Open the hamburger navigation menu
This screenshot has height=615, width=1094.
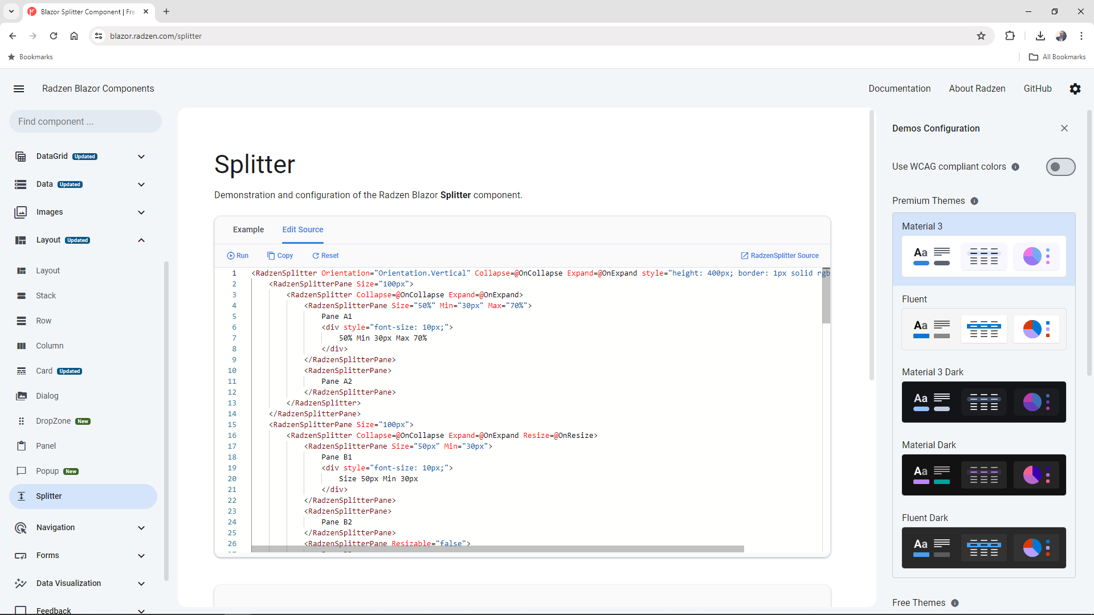coord(19,89)
